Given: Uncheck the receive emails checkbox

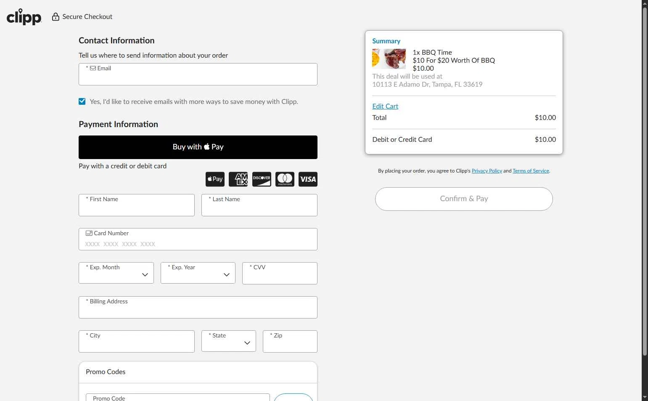Looking at the screenshot, I should [82, 101].
